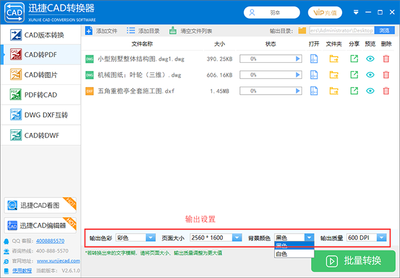400x278 pixels.
Task: Select CAD转PDF in sidebar
Action: click(x=41, y=55)
